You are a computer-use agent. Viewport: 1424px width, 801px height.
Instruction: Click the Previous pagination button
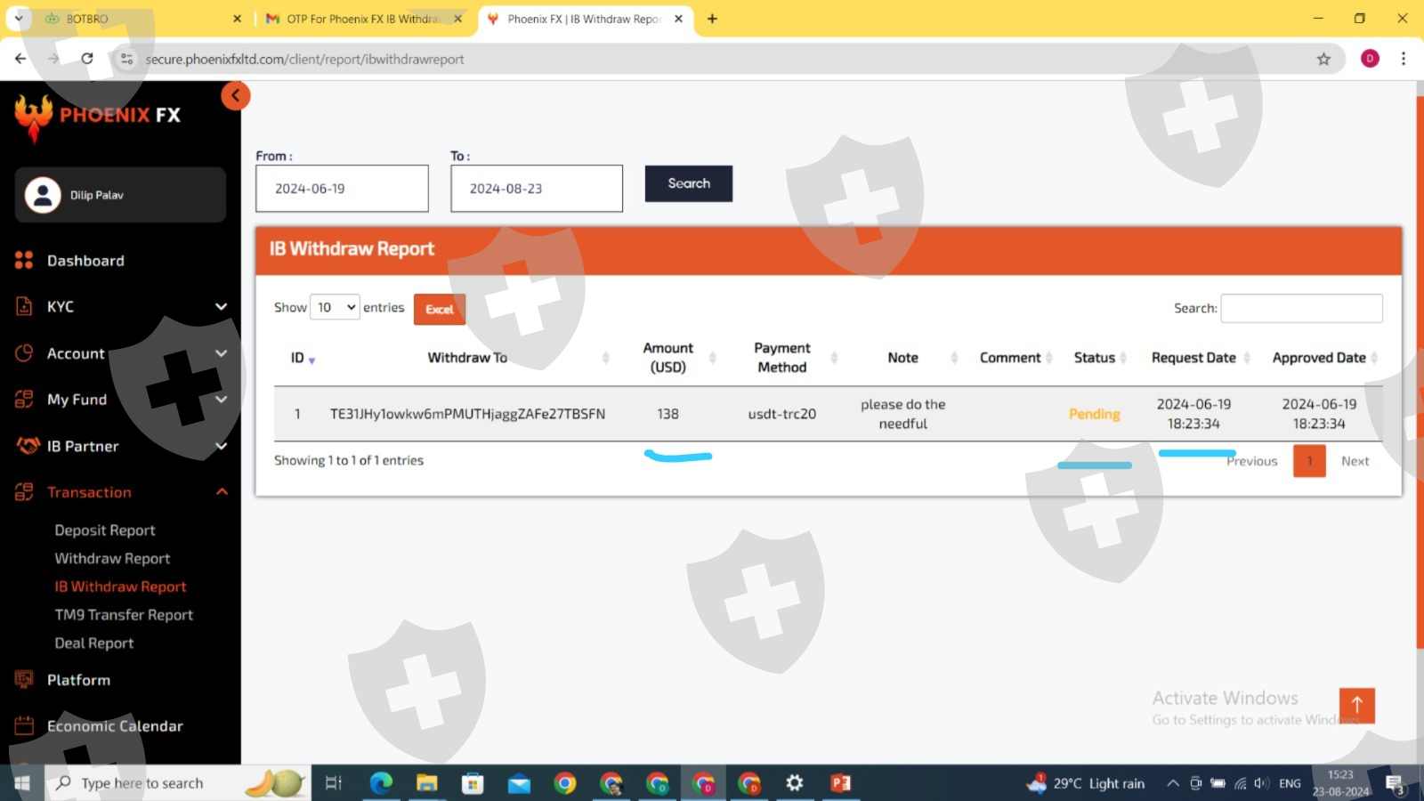tap(1251, 461)
